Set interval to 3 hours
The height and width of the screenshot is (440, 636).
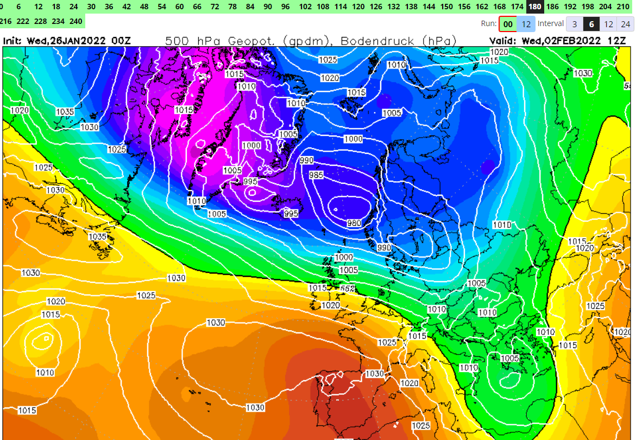[x=575, y=24]
